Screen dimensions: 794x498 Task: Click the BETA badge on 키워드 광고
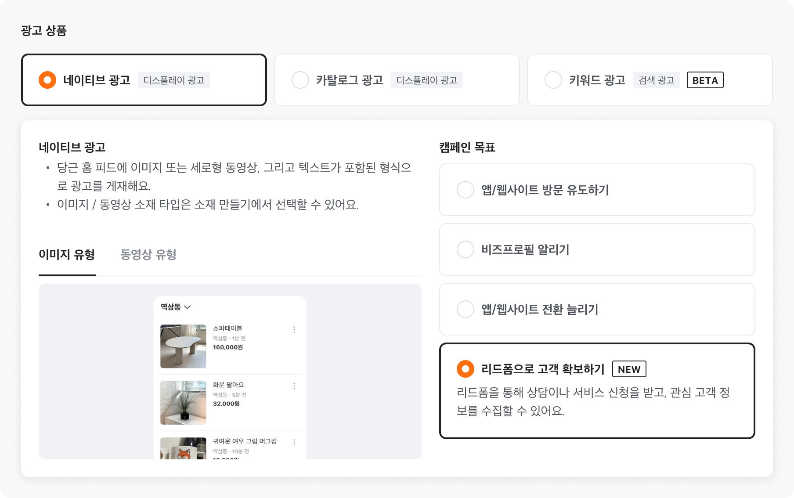pos(705,80)
